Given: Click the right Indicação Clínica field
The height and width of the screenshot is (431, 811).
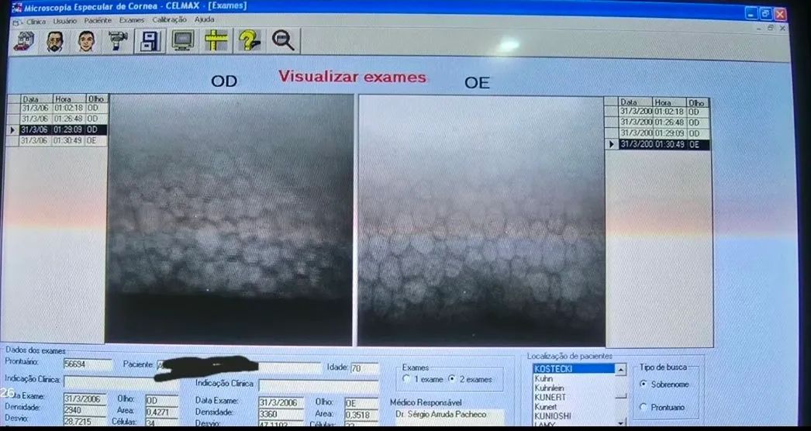Looking at the screenshot, I should pos(319,387).
